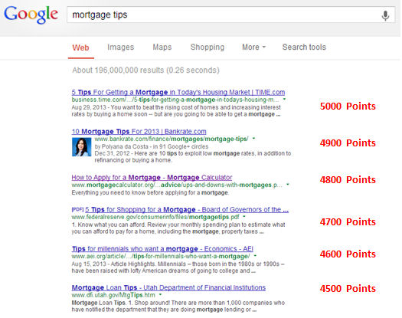Image resolution: width=402 pixels, height=318 pixels.
Task: Click www.bankrate.com green URL text
Action: (x=172, y=139)
